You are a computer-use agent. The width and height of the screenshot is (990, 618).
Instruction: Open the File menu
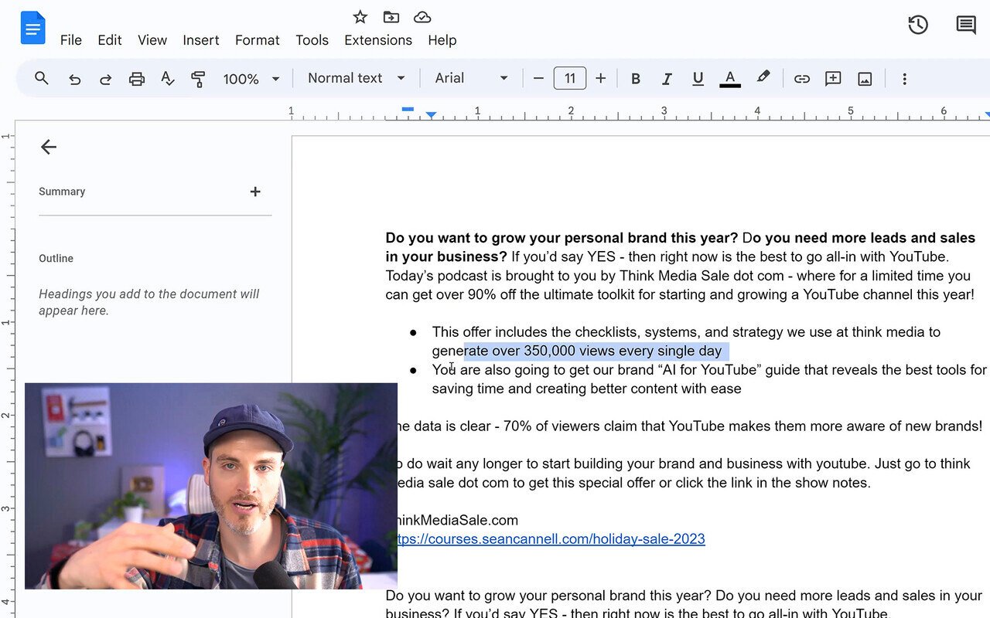tap(71, 40)
